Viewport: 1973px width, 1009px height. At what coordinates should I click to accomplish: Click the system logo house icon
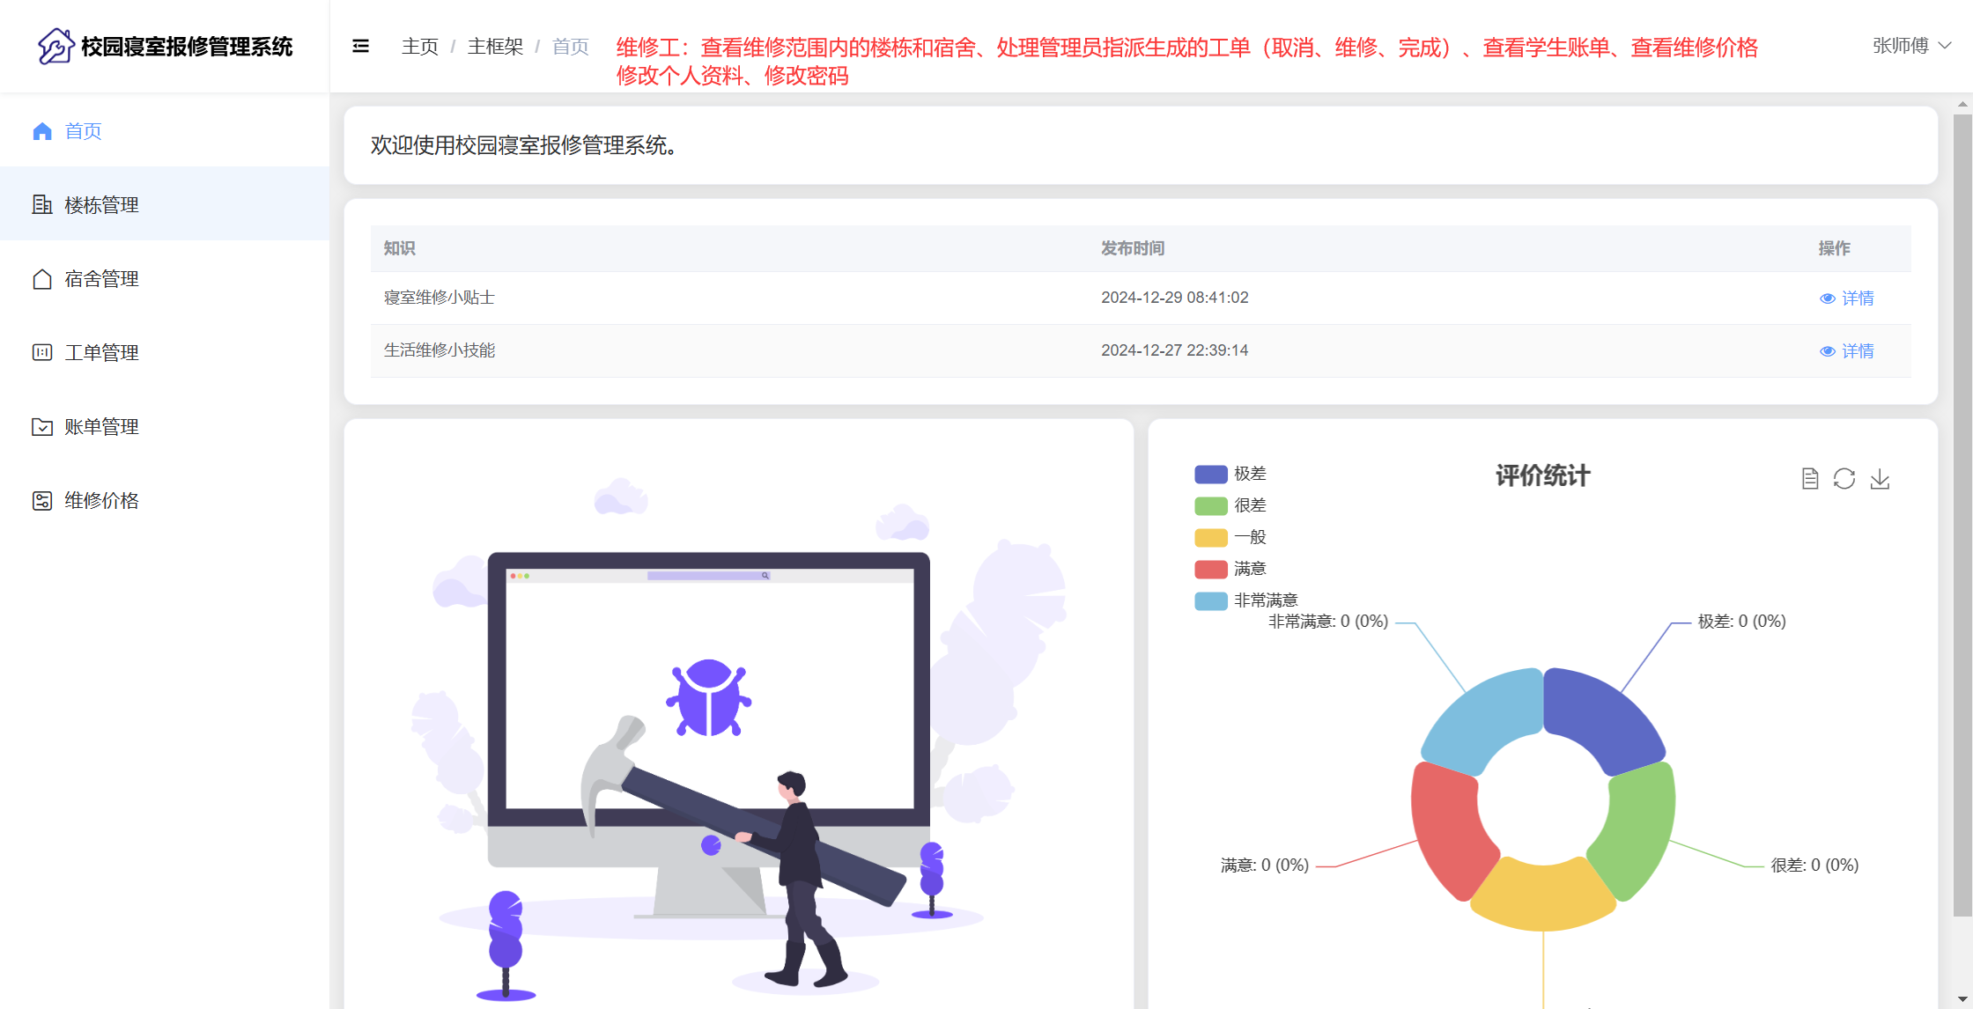point(55,46)
